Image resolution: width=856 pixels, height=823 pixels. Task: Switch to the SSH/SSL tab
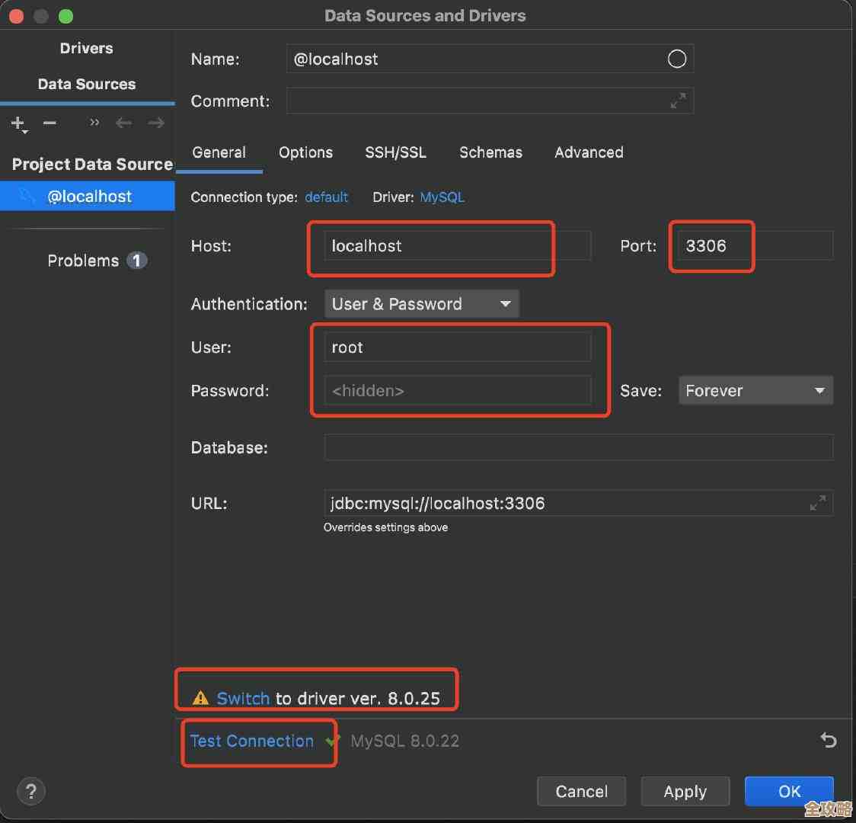[x=395, y=152]
